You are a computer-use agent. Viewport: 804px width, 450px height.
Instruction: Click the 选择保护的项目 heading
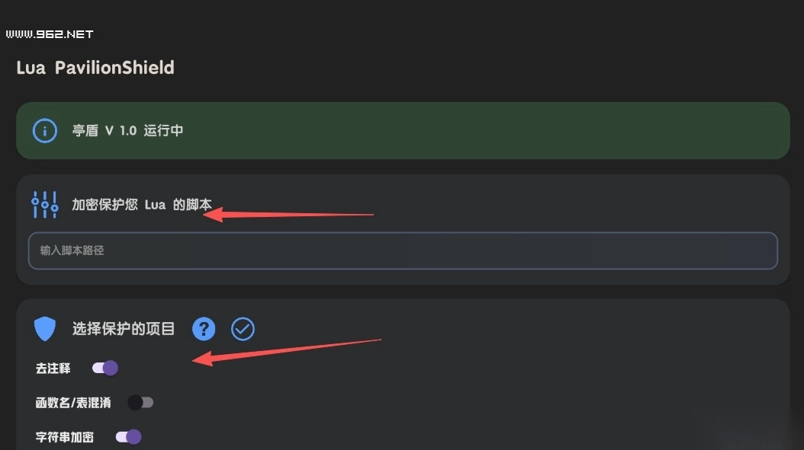click(x=124, y=329)
